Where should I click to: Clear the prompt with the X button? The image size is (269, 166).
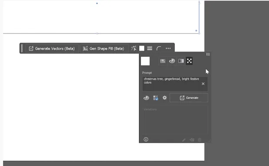pos(203,84)
